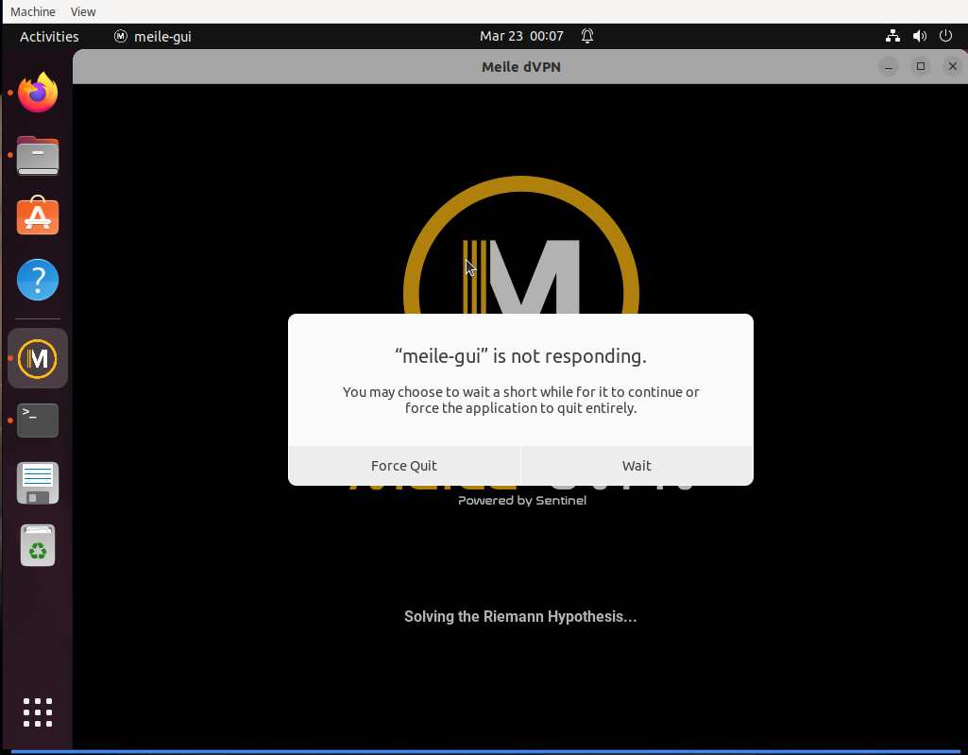Open the Machine menu
Viewport: 968px width, 755px height.
[33, 11]
